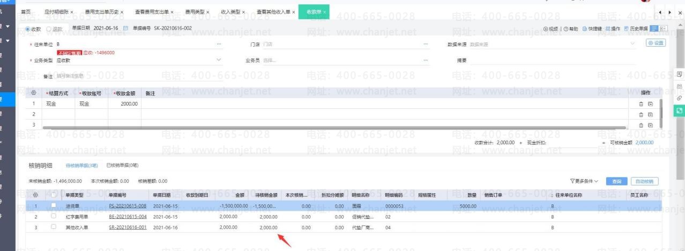Click the ellipsis picker for 业务员
The image size is (685, 251).
(x=426, y=60)
